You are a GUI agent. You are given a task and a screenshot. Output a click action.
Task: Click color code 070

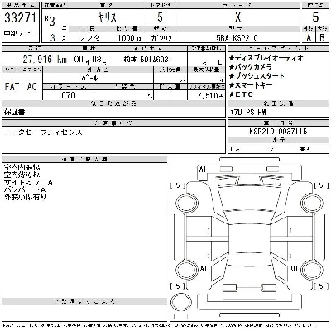point(69,95)
